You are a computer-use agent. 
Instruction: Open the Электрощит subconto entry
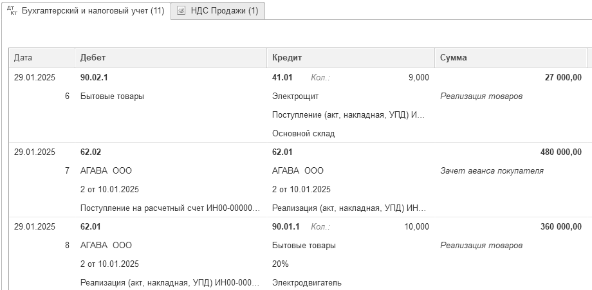295,96
